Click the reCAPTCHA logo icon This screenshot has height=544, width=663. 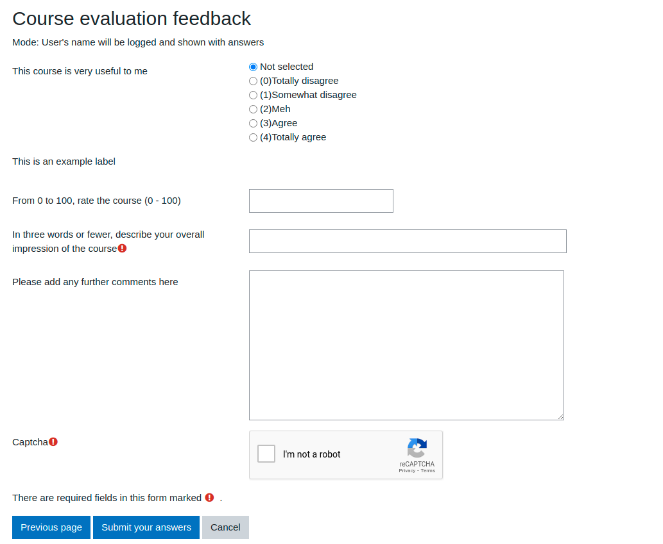point(417,448)
